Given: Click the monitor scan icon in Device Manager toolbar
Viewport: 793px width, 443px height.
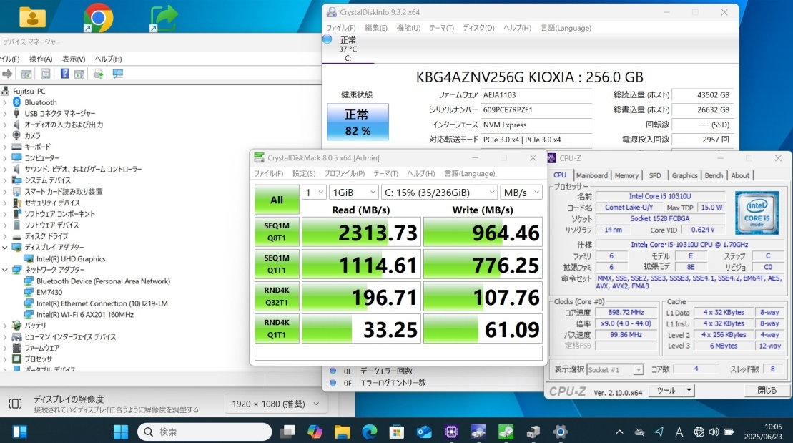Looking at the screenshot, I should coord(118,74).
